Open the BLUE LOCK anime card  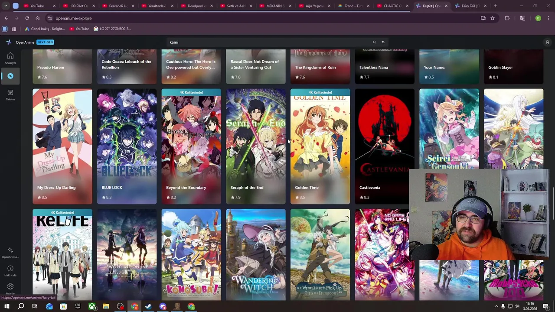(x=127, y=146)
